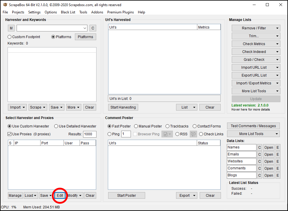Click the E button next to Emails
The image size is (288, 211).
(278, 155)
